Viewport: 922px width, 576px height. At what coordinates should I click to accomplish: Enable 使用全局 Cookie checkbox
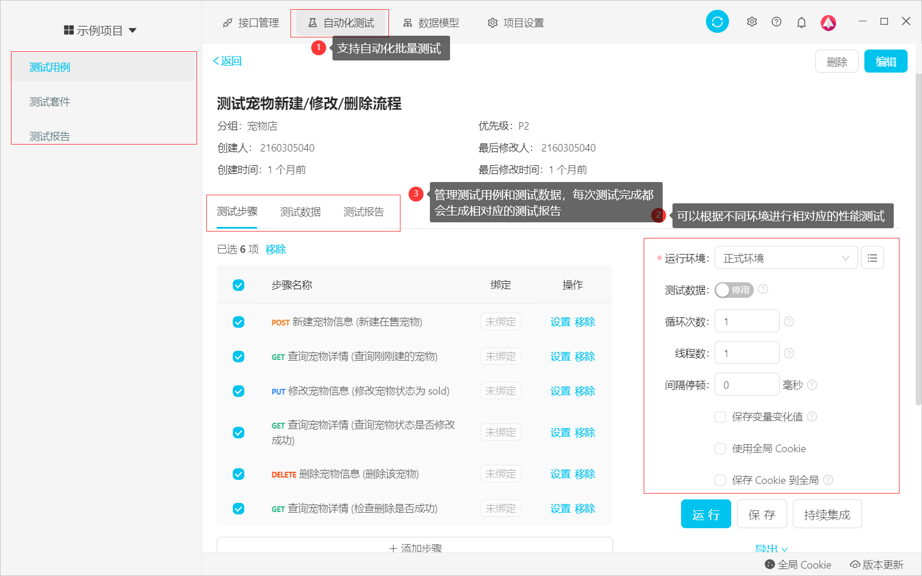[x=720, y=448]
